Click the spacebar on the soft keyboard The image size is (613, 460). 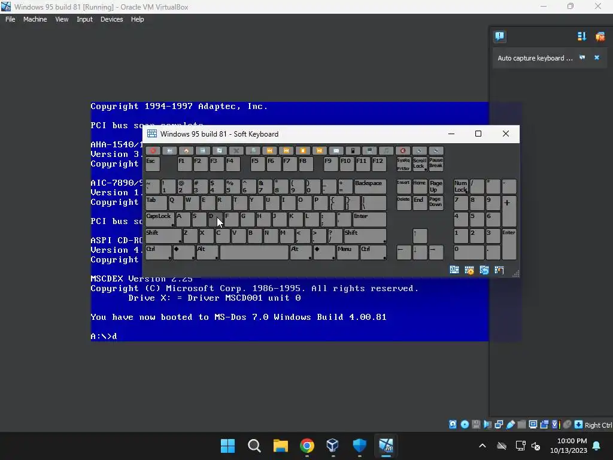click(x=254, y=252)
